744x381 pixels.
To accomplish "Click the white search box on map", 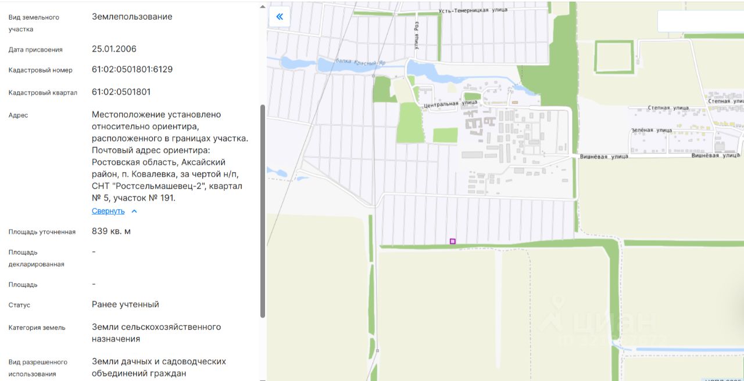I will (700, 21).
